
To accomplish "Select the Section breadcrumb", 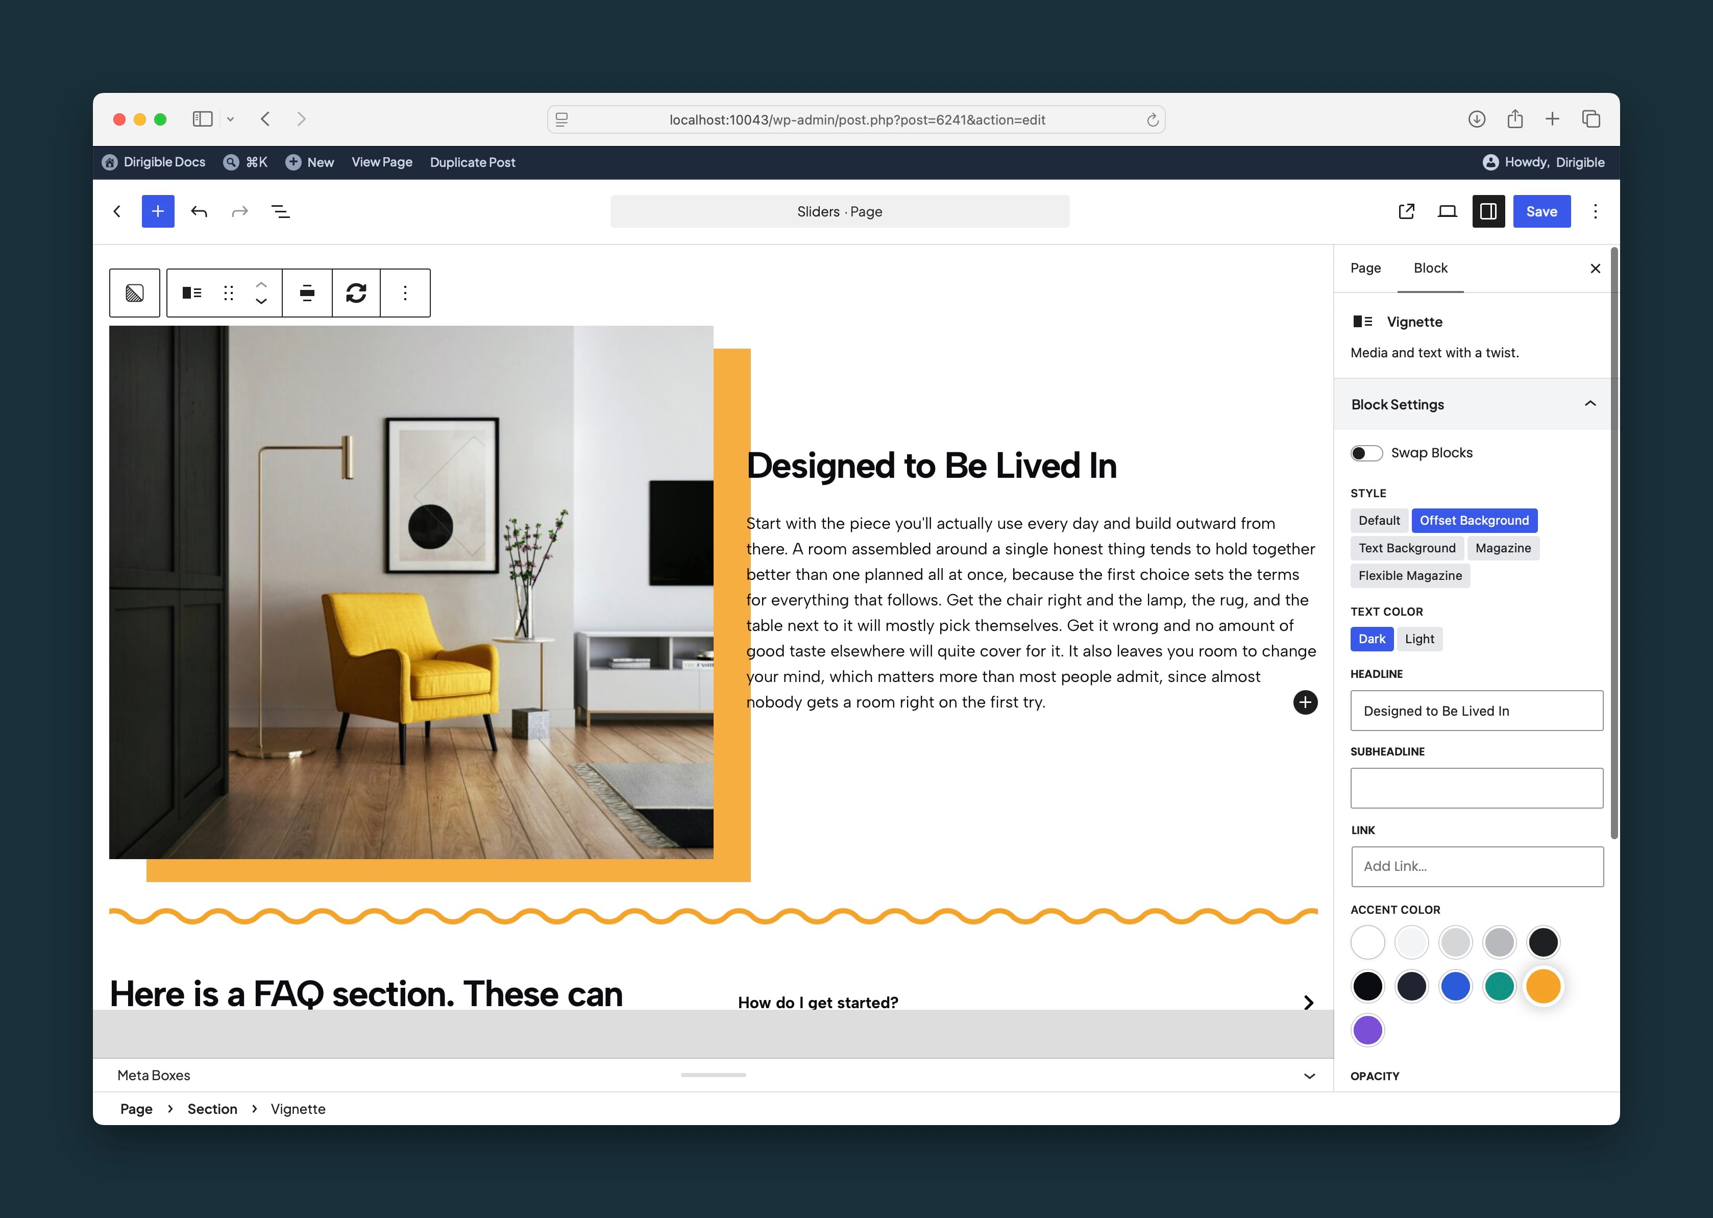I will 212,1108.
